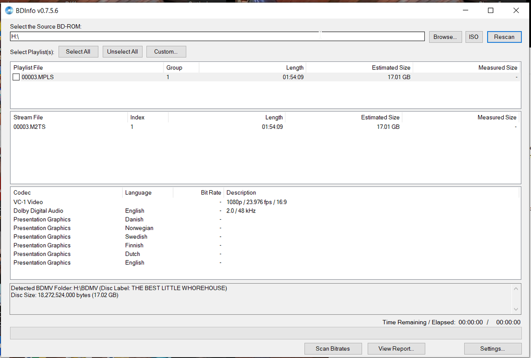Screen dimensions: 531x358
Task: Click Language column header
Action: click(x=148, y=193)
